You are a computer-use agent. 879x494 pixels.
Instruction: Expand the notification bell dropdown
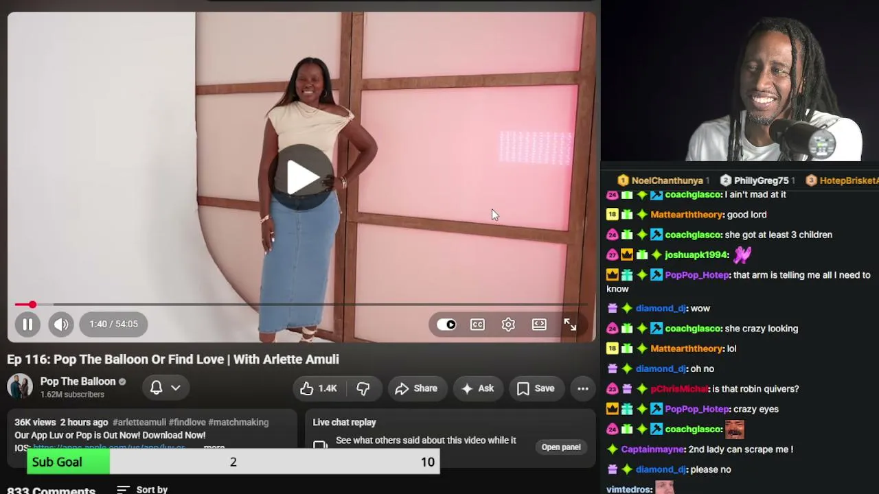tap(165, 388)
